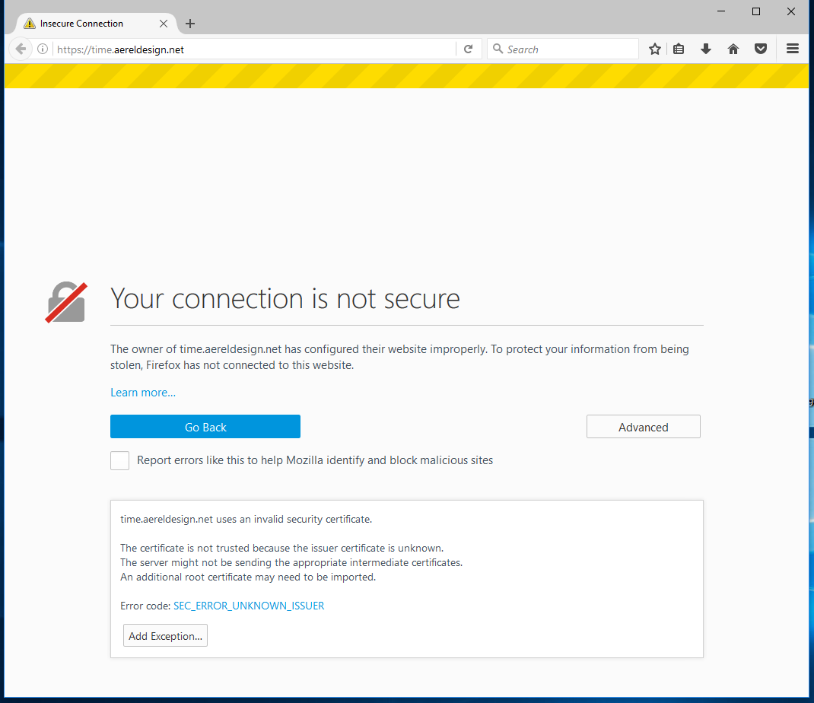Bookmark this page with star icon
Viewport: 814px width, 703px height.
654,49
